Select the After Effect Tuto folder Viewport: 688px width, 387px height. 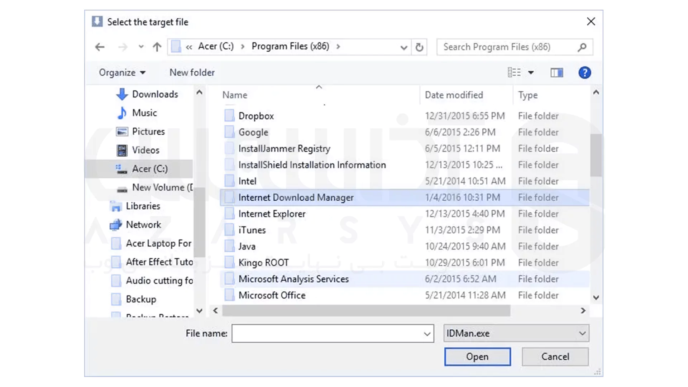[152, 262]
